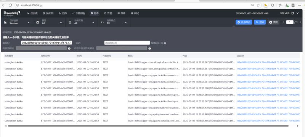This screenshot has width=305, height=137.
Task: Click the 时间 column header
Action: point(79,56)
